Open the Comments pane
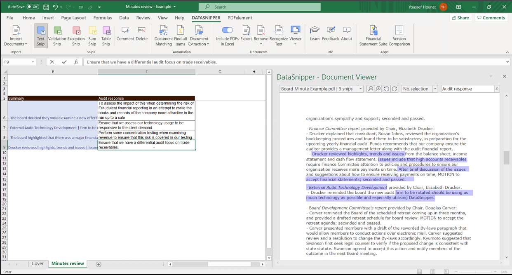The image size is (512, 275). 491,18
